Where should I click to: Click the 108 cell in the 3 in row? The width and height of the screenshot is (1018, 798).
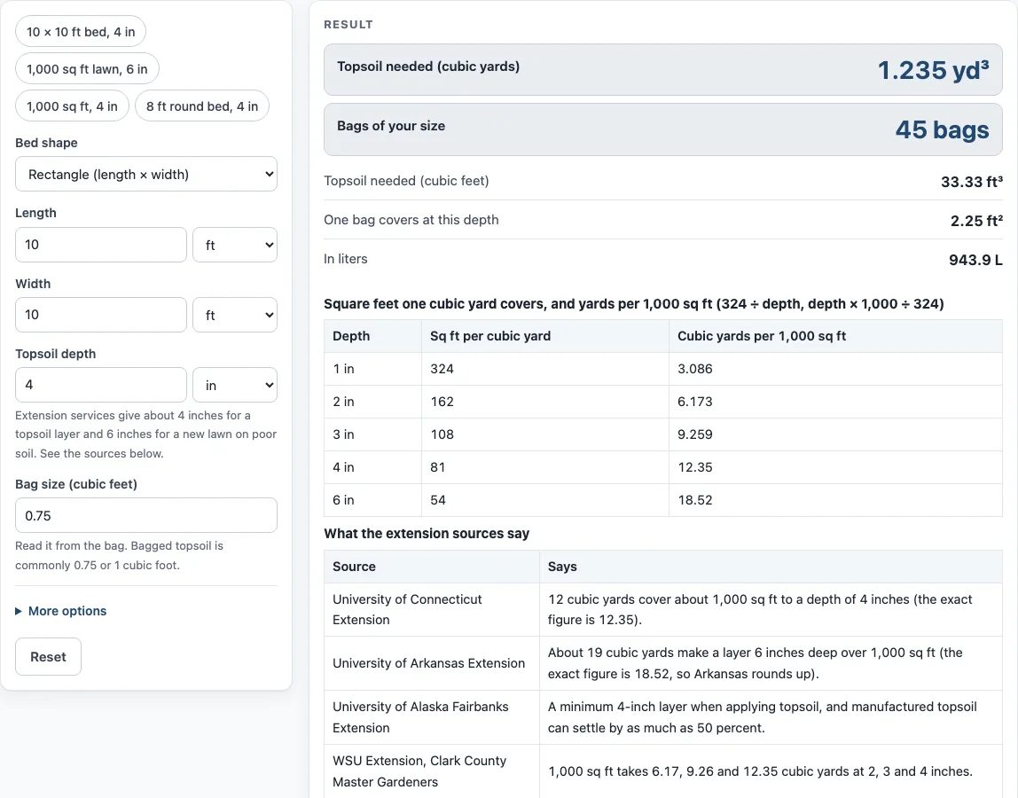coord(545,434)
